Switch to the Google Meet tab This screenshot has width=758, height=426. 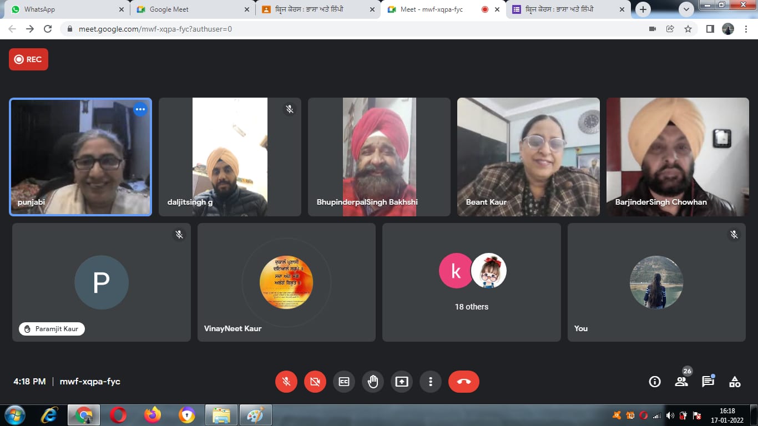[x=191, y=9]
